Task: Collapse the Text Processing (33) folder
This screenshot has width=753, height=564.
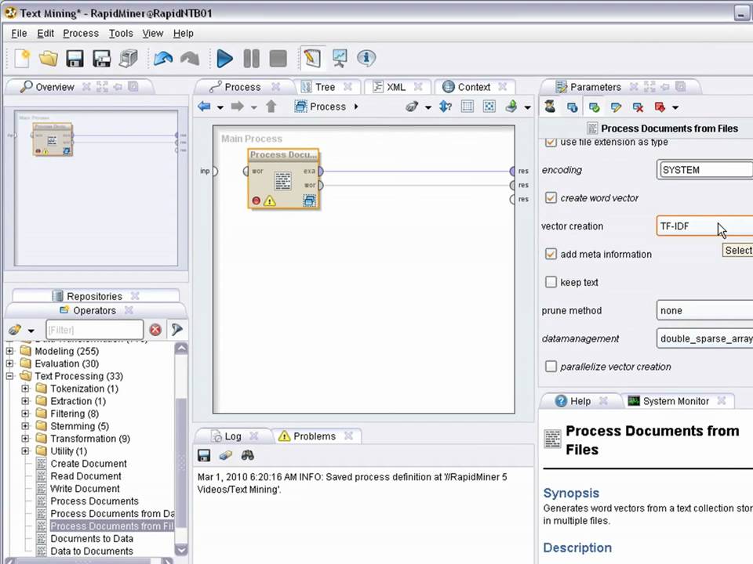Action: (x=9, y=376)
